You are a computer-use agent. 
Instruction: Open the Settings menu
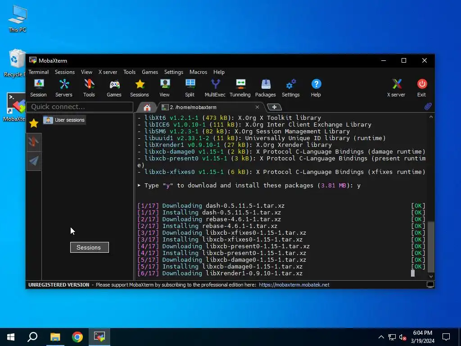174,72
